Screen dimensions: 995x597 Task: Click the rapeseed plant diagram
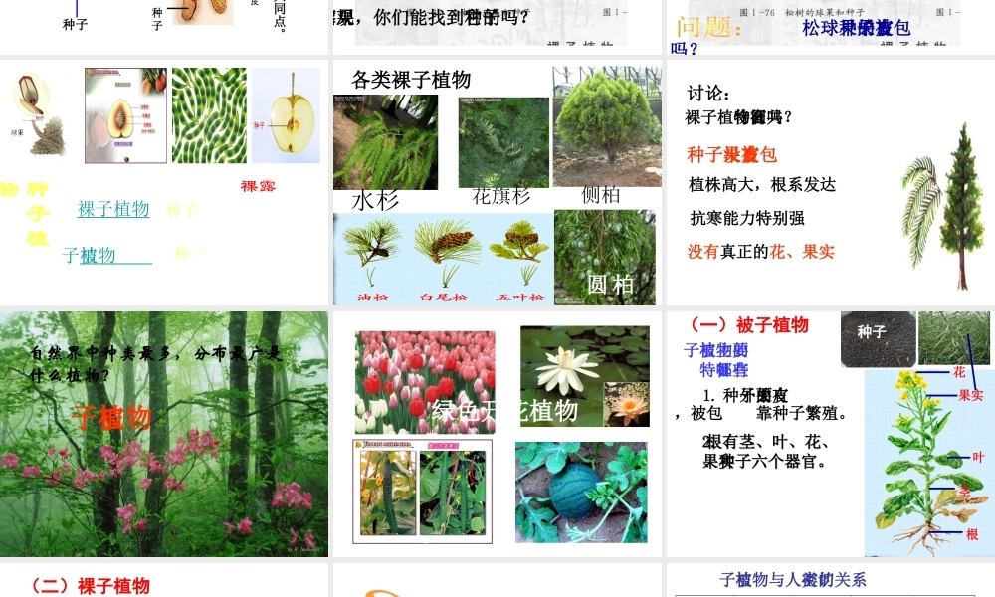[x=928, y=463]
